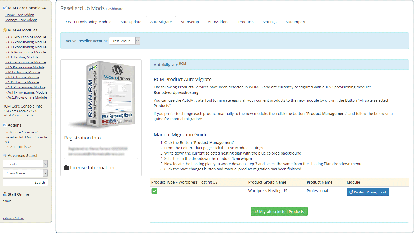
Task: Open the Products tab
Action: click(x=246, y=22)
